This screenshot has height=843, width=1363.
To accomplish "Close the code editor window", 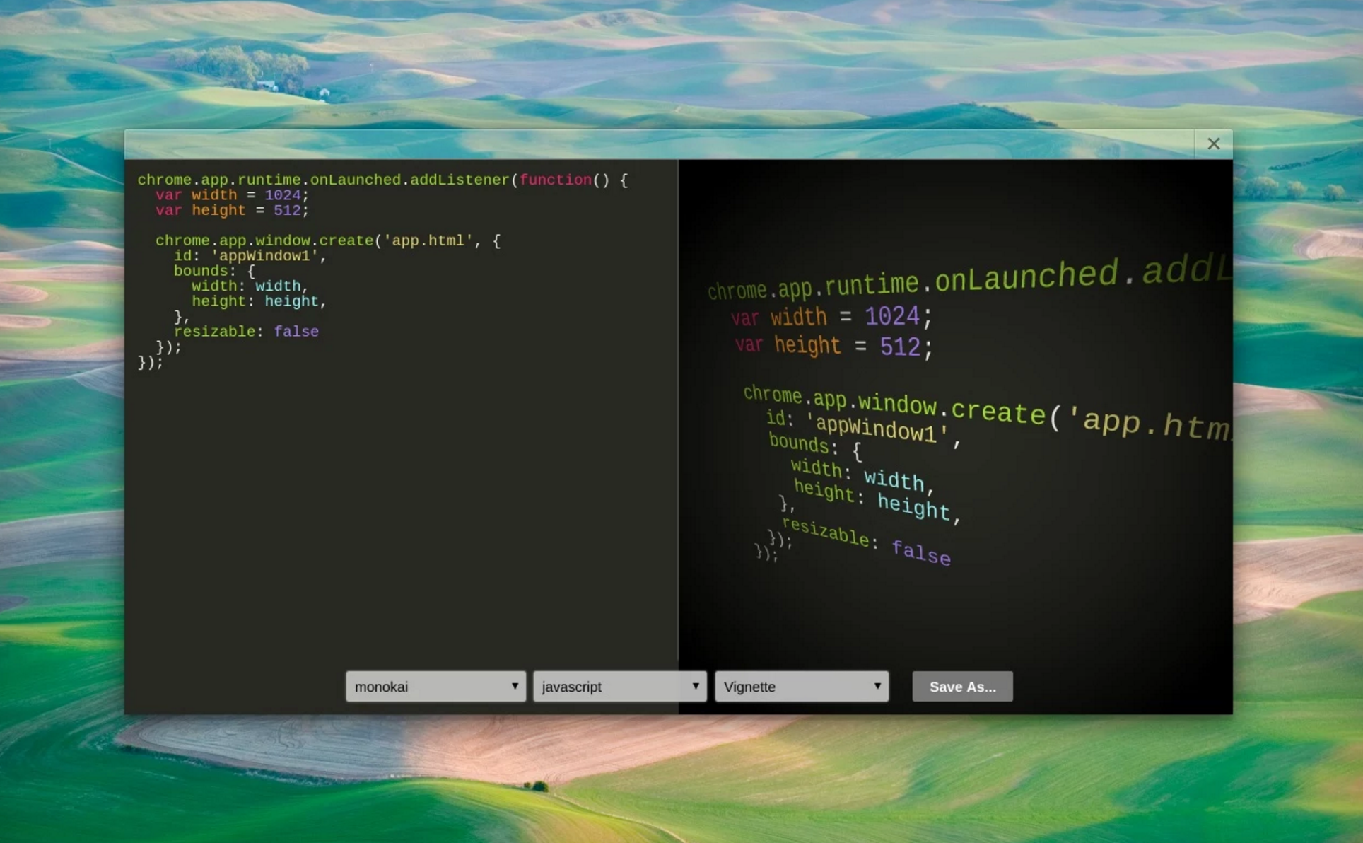I will [x=1213, y=144].
